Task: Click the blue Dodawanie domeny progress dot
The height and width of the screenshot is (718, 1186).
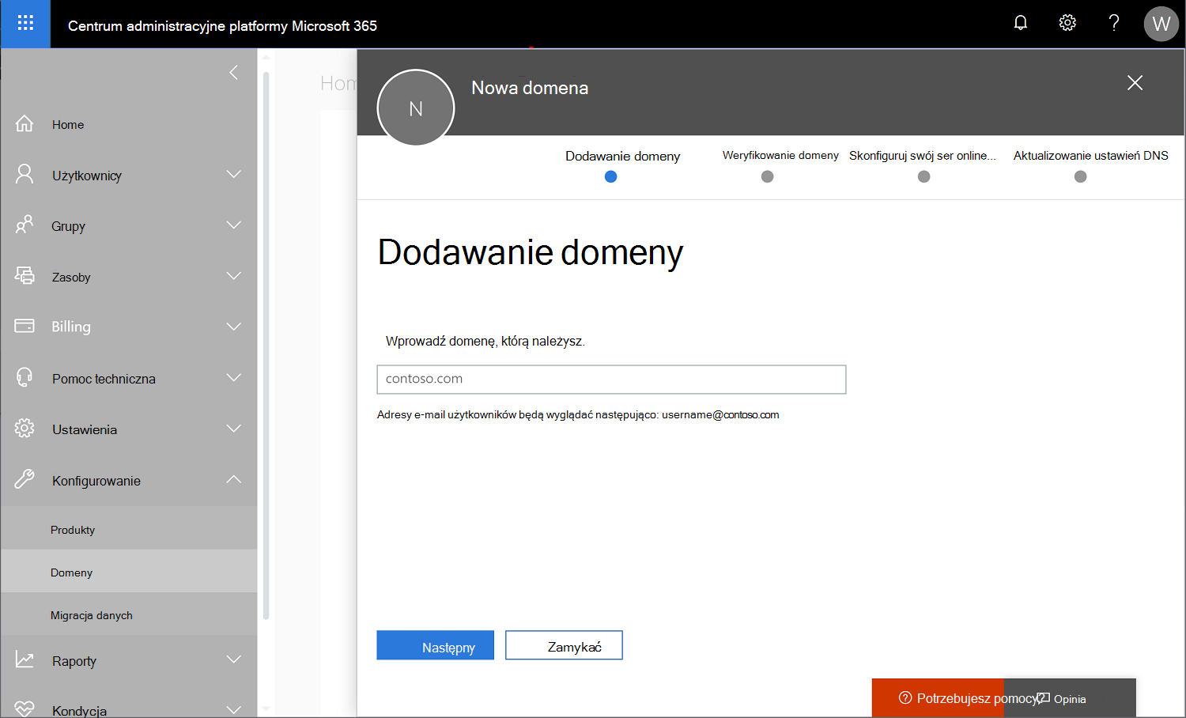Action: (x=610, y=176)
